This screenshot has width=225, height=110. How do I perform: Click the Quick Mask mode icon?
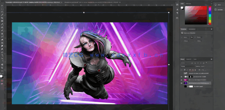coord(2,81)
